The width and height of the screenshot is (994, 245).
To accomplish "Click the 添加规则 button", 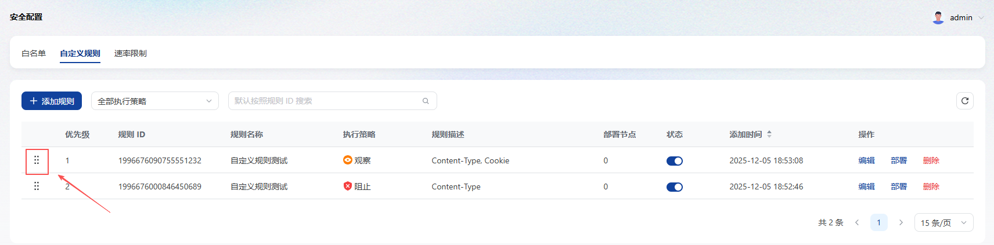I will [52, 101].
